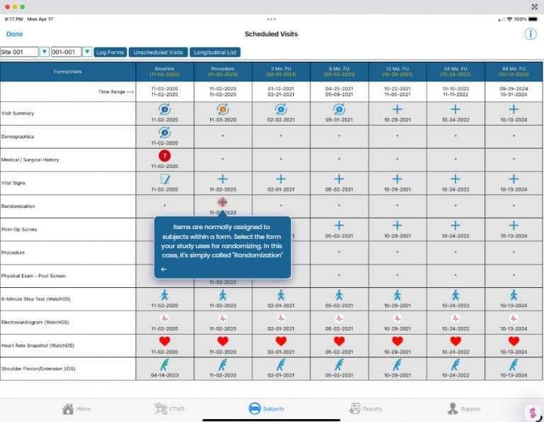Open Procedure Visit Summary orange sync icon

[222, 109]
